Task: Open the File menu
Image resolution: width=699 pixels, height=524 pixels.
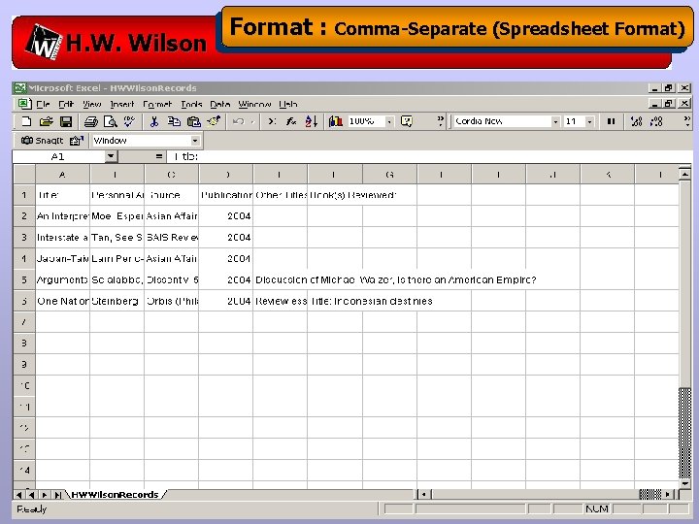Action: coord(44,104)
